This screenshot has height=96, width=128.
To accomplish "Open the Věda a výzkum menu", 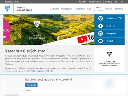I will point(98,9).
